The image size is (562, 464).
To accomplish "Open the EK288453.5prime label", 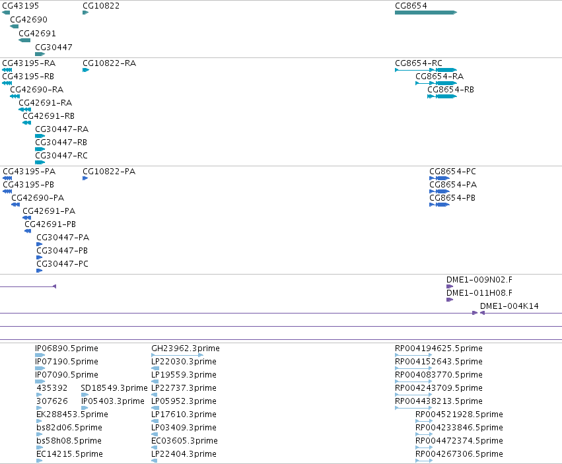I will (73, 414).
